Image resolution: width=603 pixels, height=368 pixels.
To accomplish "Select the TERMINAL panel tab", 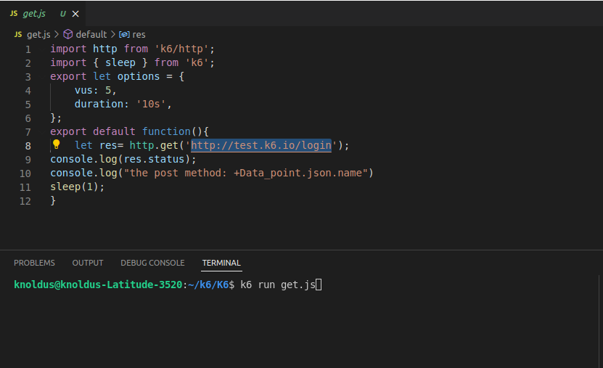I will 221,263.
